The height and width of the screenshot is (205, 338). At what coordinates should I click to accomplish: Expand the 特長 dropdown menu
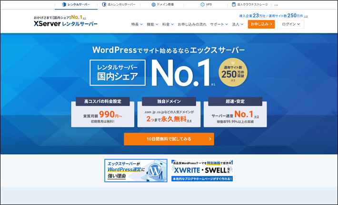click(138, 24)
